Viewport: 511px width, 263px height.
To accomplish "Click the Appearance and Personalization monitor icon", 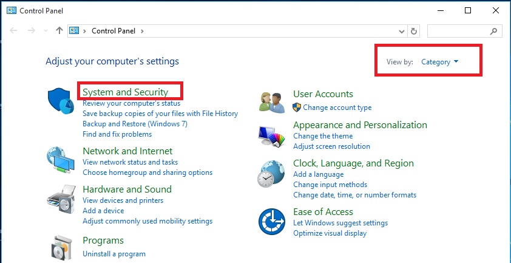I will (x=271, y=135).
